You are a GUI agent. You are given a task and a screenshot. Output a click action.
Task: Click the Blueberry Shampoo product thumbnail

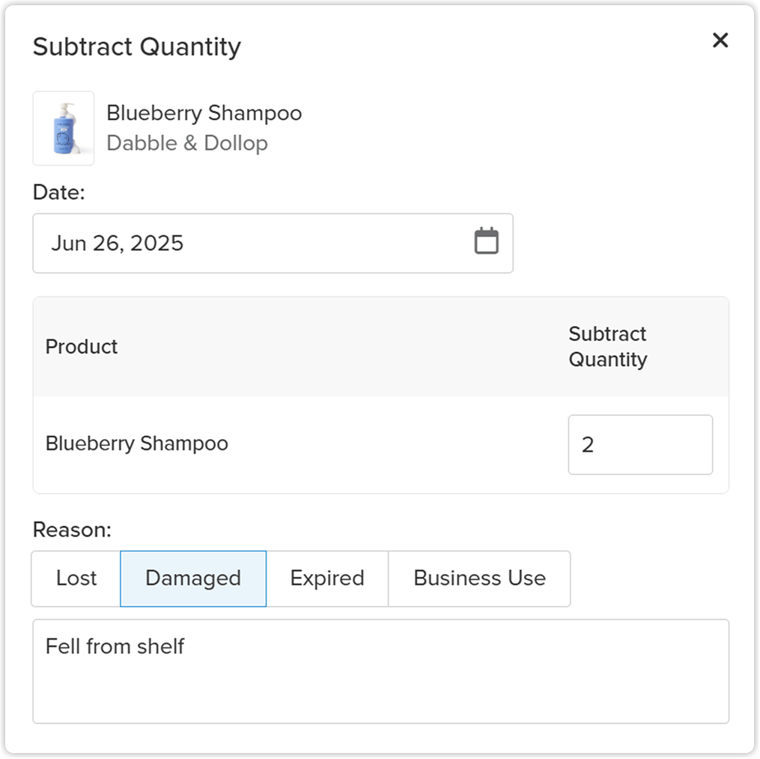[64, 129]
